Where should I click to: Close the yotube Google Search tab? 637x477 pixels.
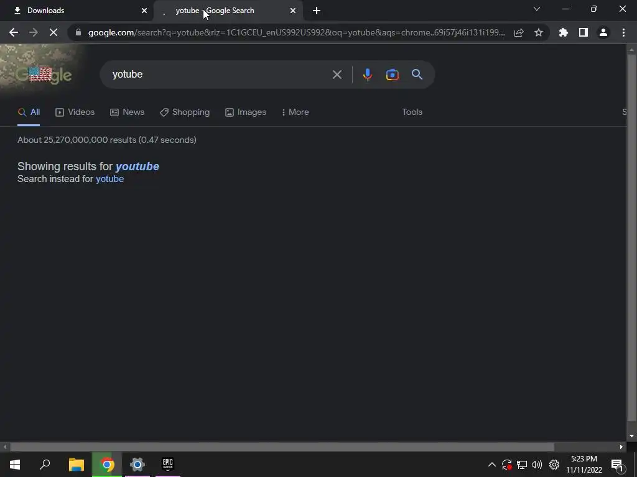(x=293, y=11)
